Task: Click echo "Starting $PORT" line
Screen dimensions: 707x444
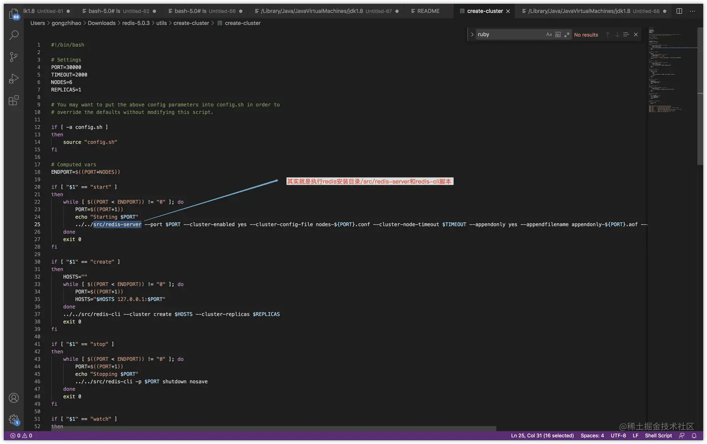Action: pyautogui.click(x=107, y=217)
